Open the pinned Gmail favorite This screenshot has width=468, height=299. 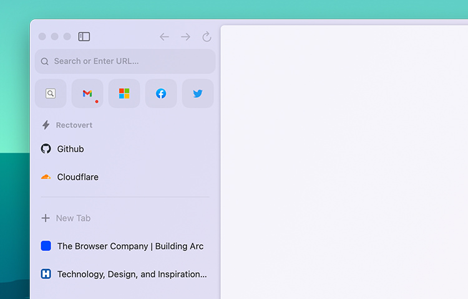pyautogui.click(x=87, y=93)
